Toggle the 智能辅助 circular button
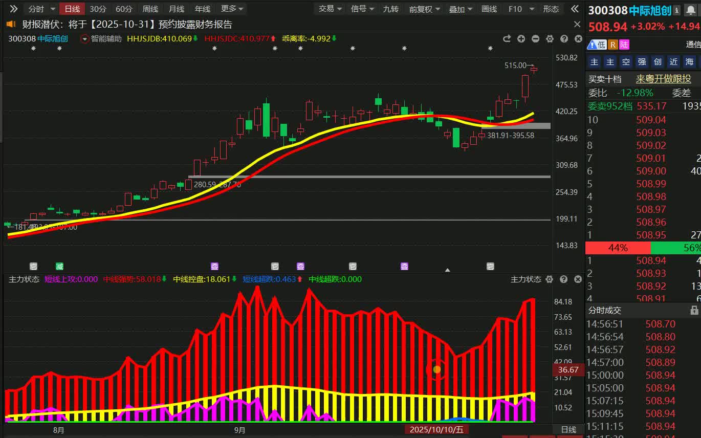Screen dimensions: 701x438 85,38
